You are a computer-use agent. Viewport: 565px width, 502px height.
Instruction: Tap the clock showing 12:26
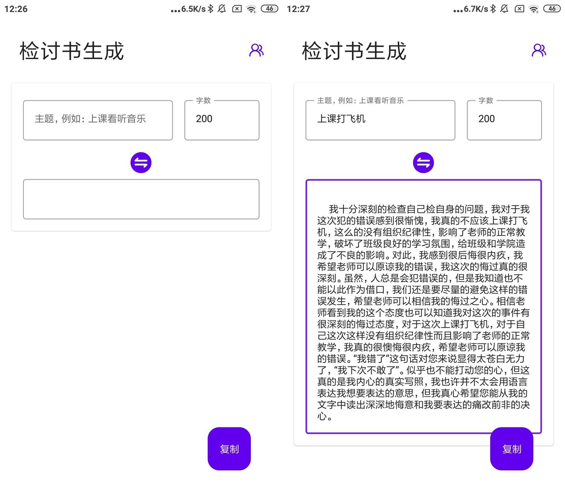click(x=16, y=8)
